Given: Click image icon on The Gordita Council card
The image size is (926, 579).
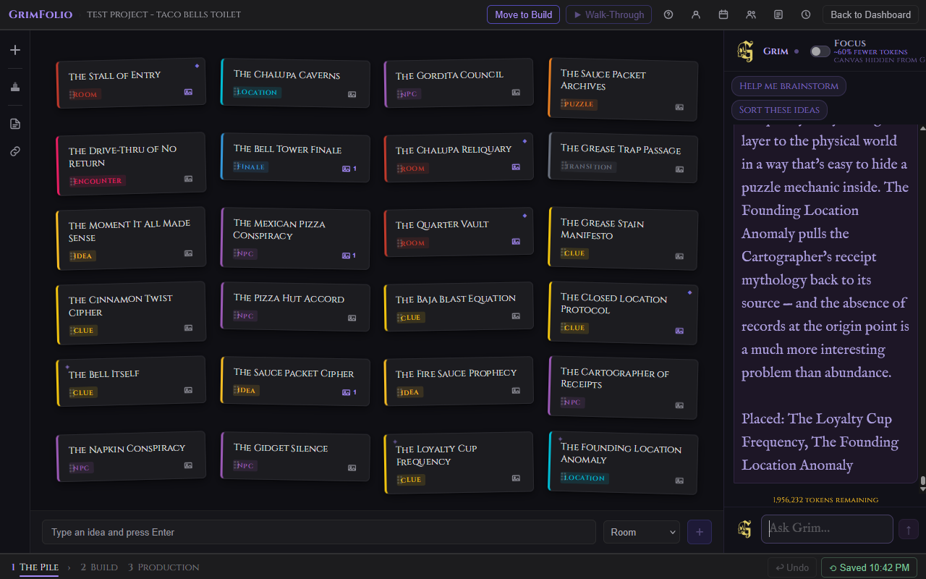Looking at the screenshot, I should pyautogui.click(x=516, y=93).
